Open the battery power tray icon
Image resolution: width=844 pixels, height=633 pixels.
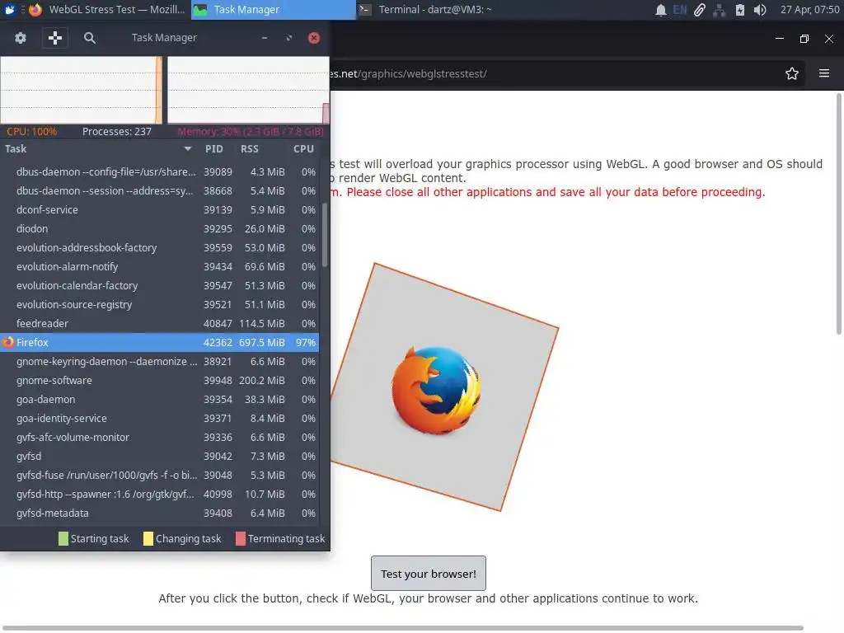click(x=740, y=10)
